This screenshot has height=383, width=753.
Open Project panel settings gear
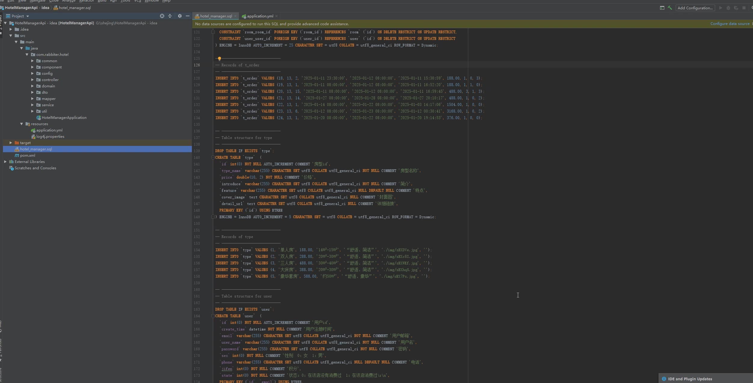(x=180, y=16)
